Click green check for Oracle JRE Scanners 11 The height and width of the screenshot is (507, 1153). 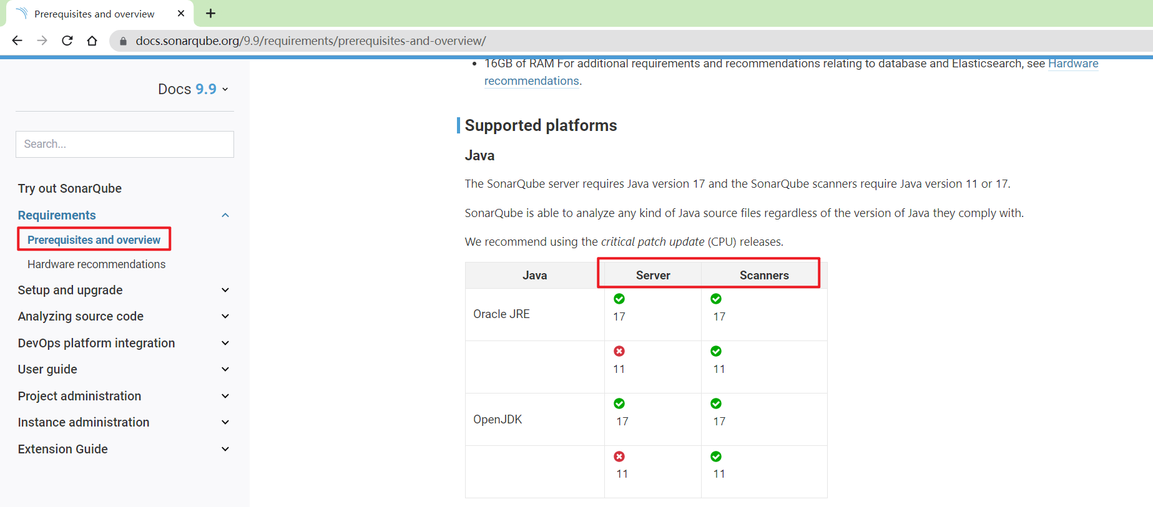[x=716, y=351]
